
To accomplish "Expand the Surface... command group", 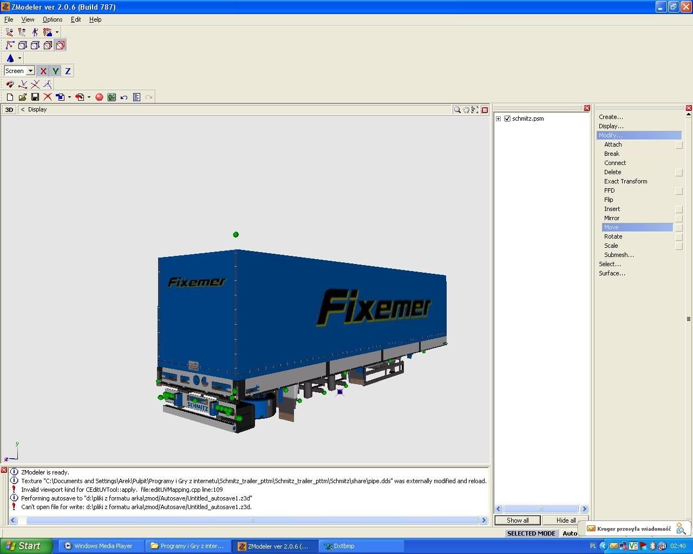I will (x=612, y=273).
